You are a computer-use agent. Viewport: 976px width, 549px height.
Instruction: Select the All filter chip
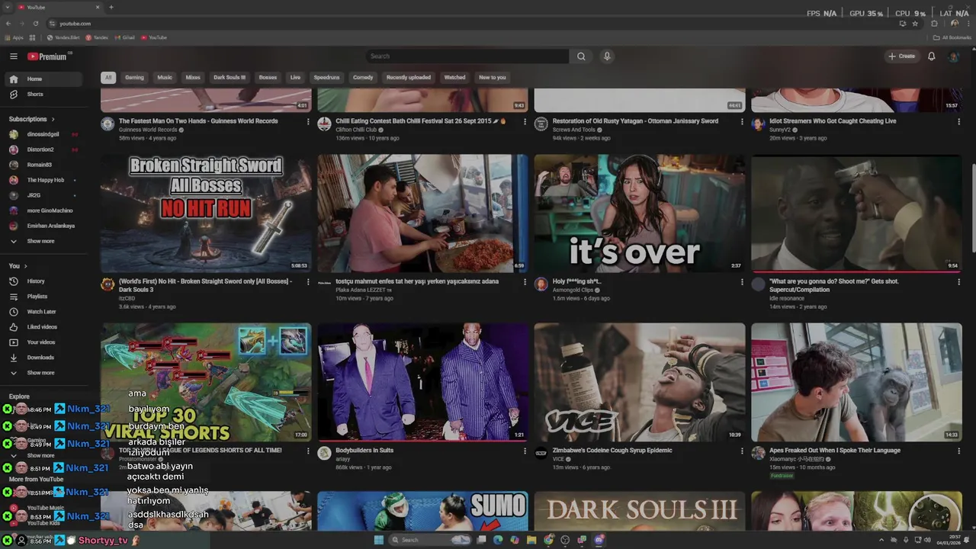108,77
